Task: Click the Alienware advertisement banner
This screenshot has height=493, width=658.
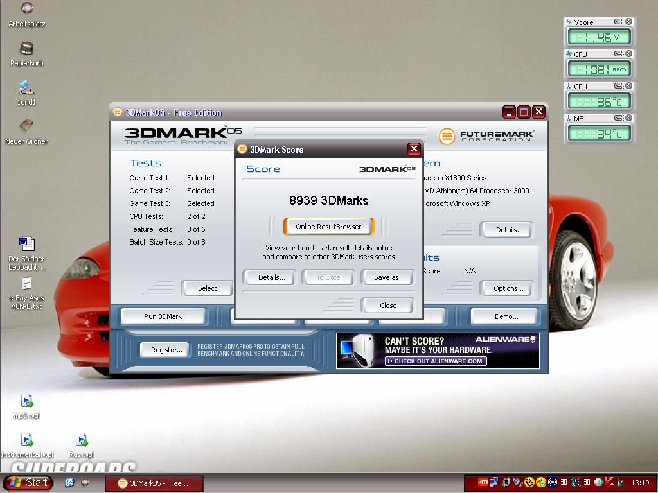Action: [438, 350]
